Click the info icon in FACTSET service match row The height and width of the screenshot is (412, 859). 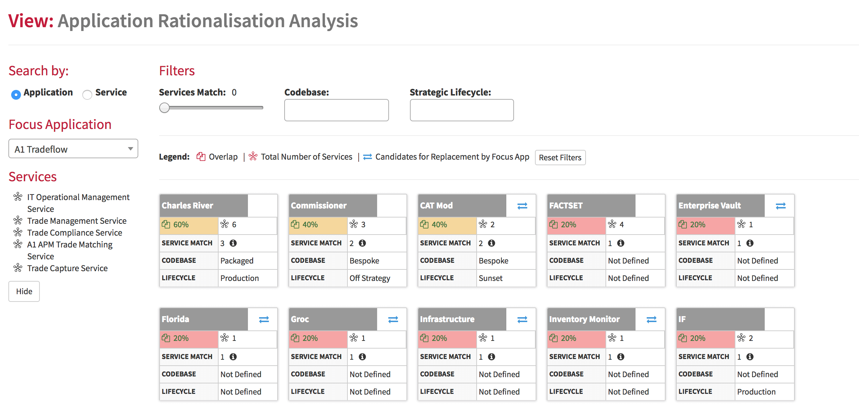621,243
